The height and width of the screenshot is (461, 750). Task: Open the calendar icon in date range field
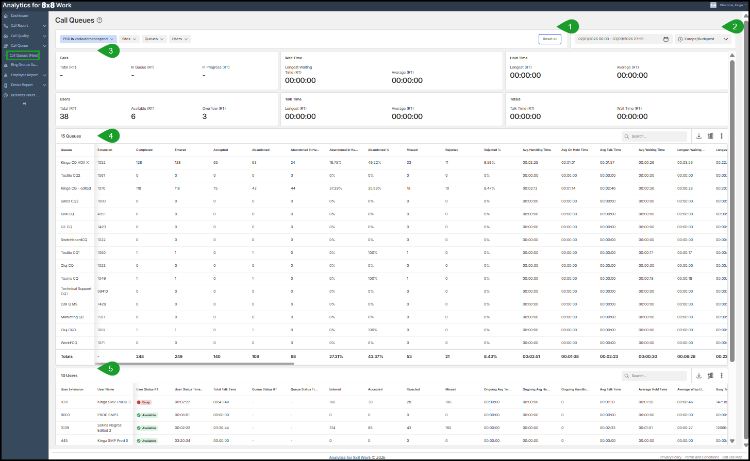pos(665,39)
